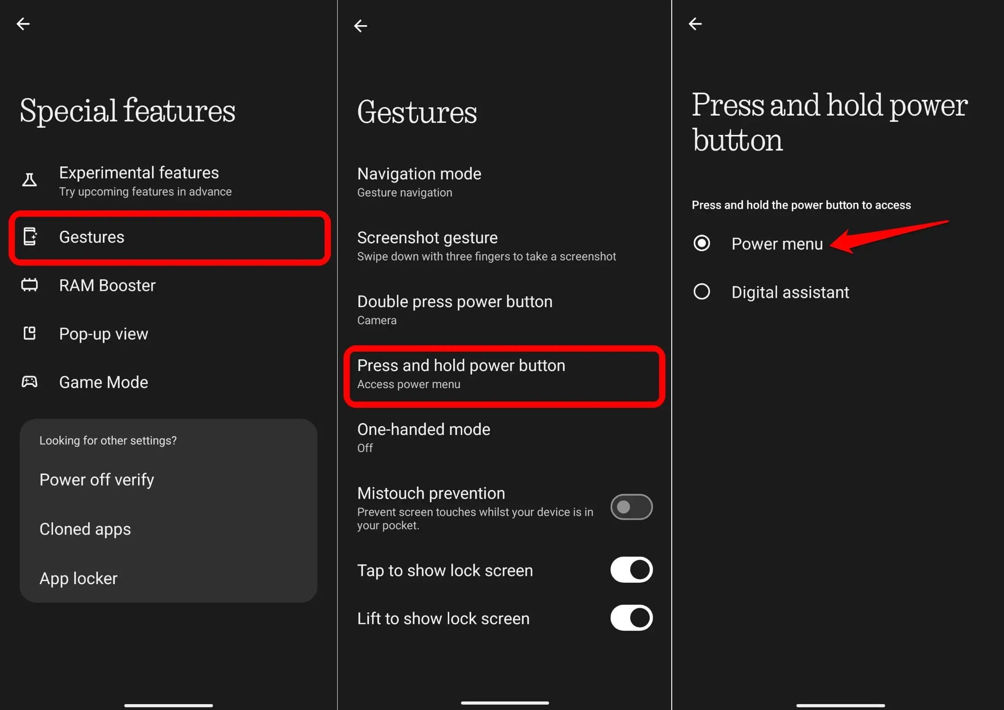Select the Game Mode controller icon
1004x710 pixels.
pyautogui.click(x=29, y=382)
